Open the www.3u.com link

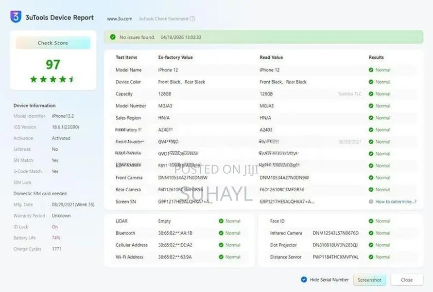[120, 19]
